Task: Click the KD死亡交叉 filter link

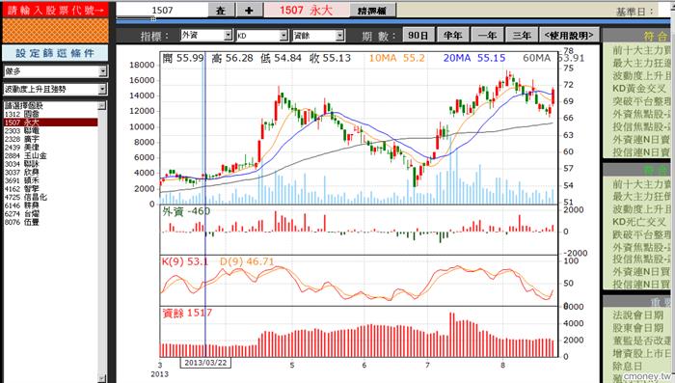Action: (x=638, y=222)
